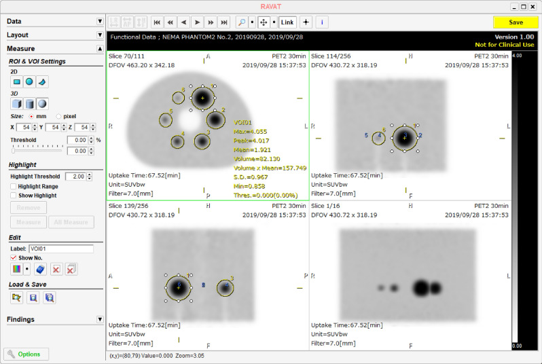
Task: Choose the 3D sphere VOI tool
Action: [42, 104]
